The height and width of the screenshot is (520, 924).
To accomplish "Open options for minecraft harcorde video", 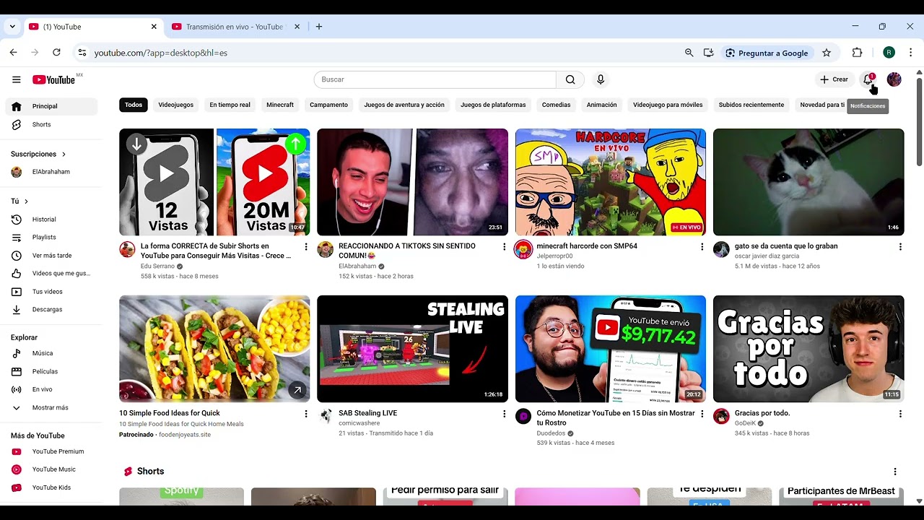I will coord(702,247).
